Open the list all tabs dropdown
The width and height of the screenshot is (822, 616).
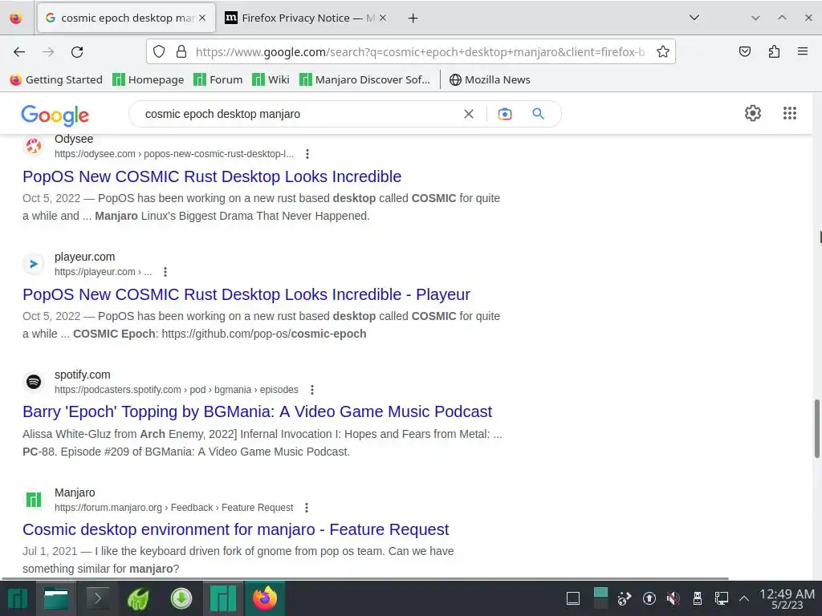(694, 18)
